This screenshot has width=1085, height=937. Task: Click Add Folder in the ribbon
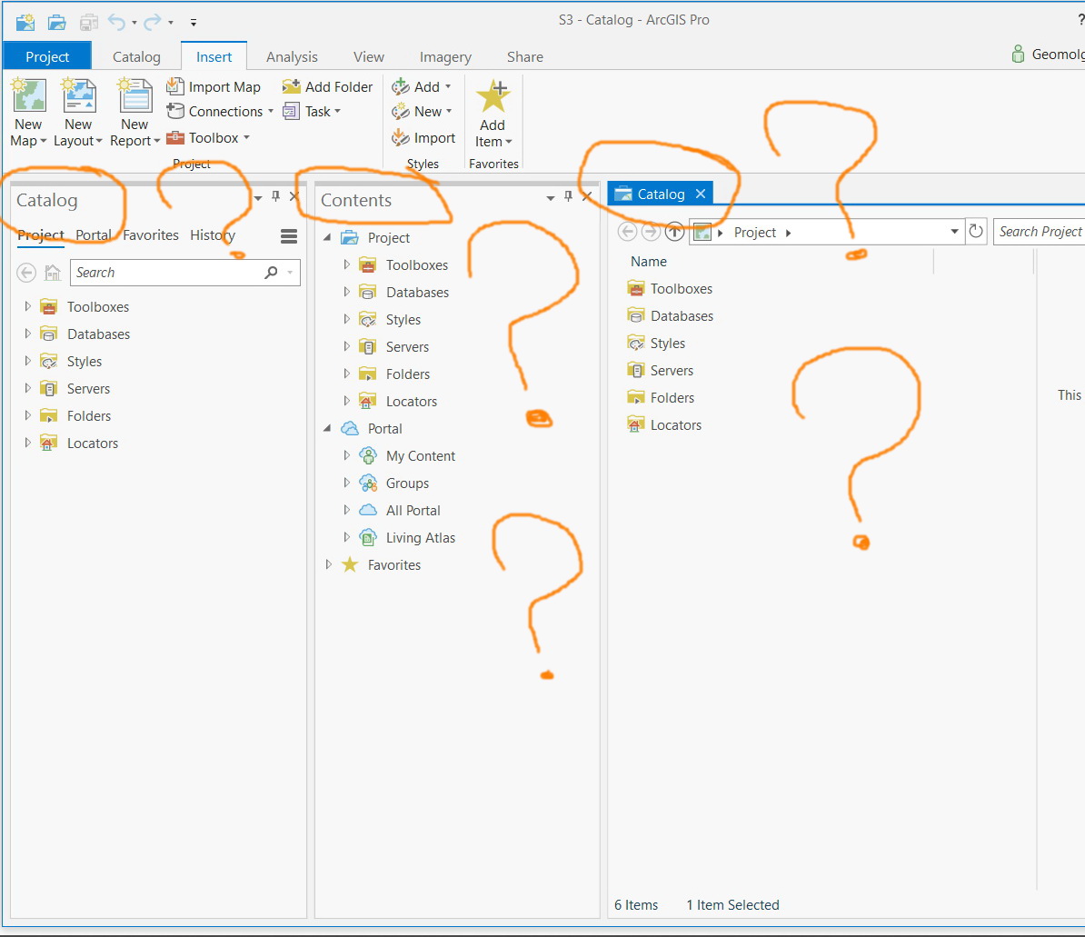(x=327, y=86)
